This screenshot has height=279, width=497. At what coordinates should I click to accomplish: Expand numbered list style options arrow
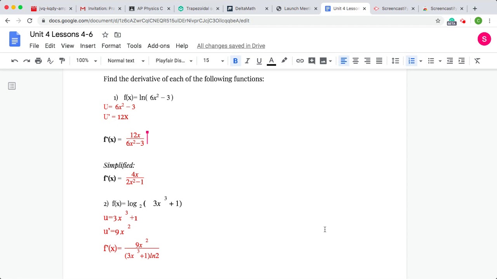[421, 61]
